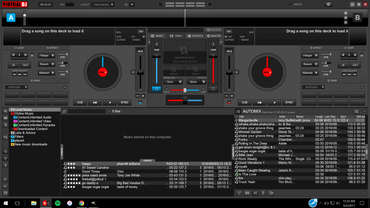Select ContentUnlimited Karaoke folder

tap(36, 125)
